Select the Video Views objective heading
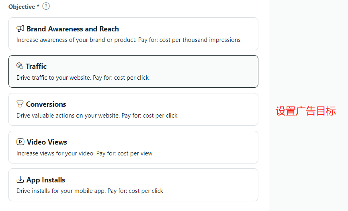 [x=47, y=142]
